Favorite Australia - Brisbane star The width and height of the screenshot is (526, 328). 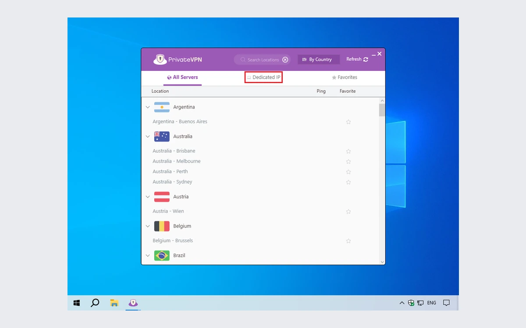tap(348, 151)
